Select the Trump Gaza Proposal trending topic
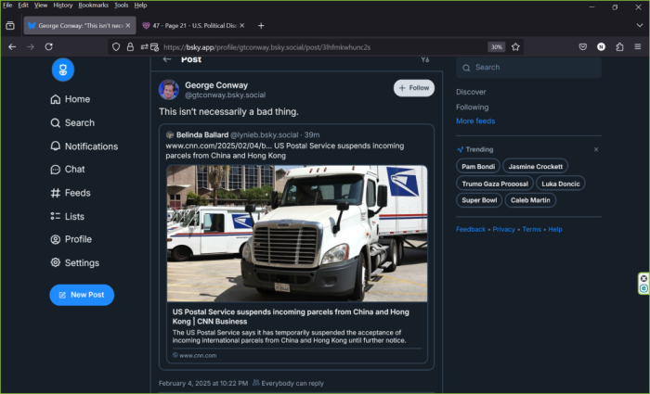The image size is (650, 394). (495, 184)
